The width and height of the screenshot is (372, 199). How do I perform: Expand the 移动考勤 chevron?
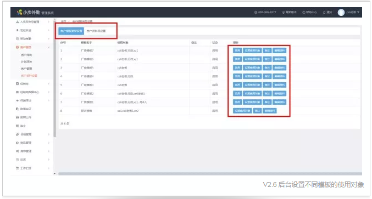[49, 38]
